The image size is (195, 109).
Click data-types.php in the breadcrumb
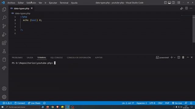(23, 13)
